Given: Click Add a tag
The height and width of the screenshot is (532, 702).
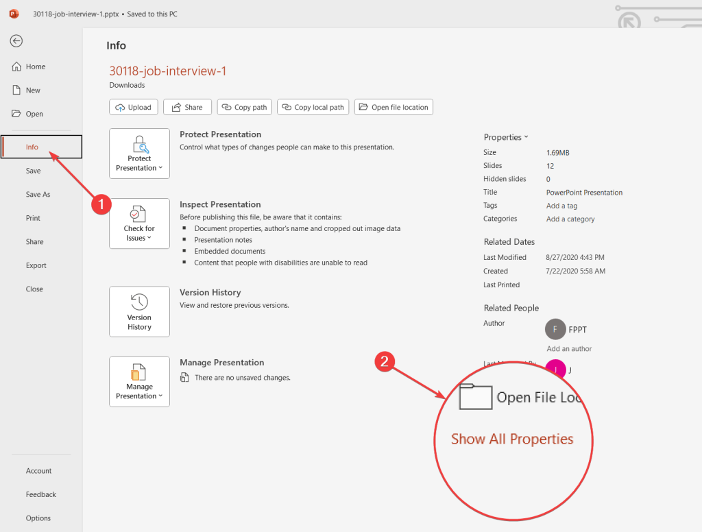Looking at the screenshot, I should click(561, 205).
